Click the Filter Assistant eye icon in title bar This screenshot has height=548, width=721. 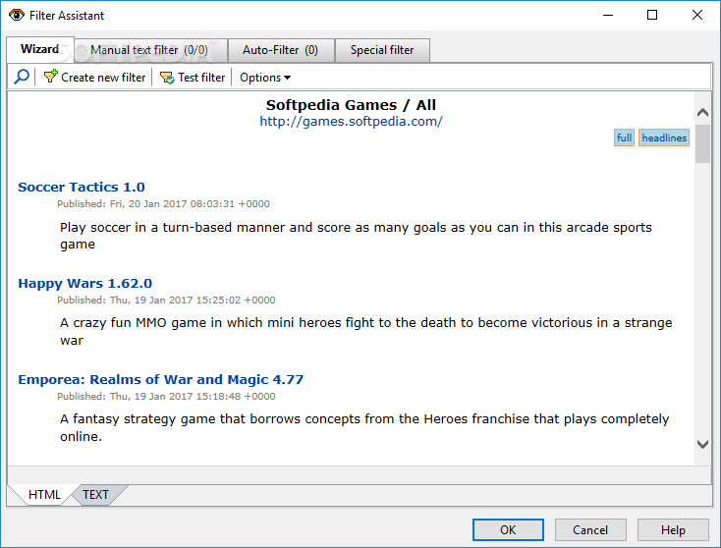(17, 15)
